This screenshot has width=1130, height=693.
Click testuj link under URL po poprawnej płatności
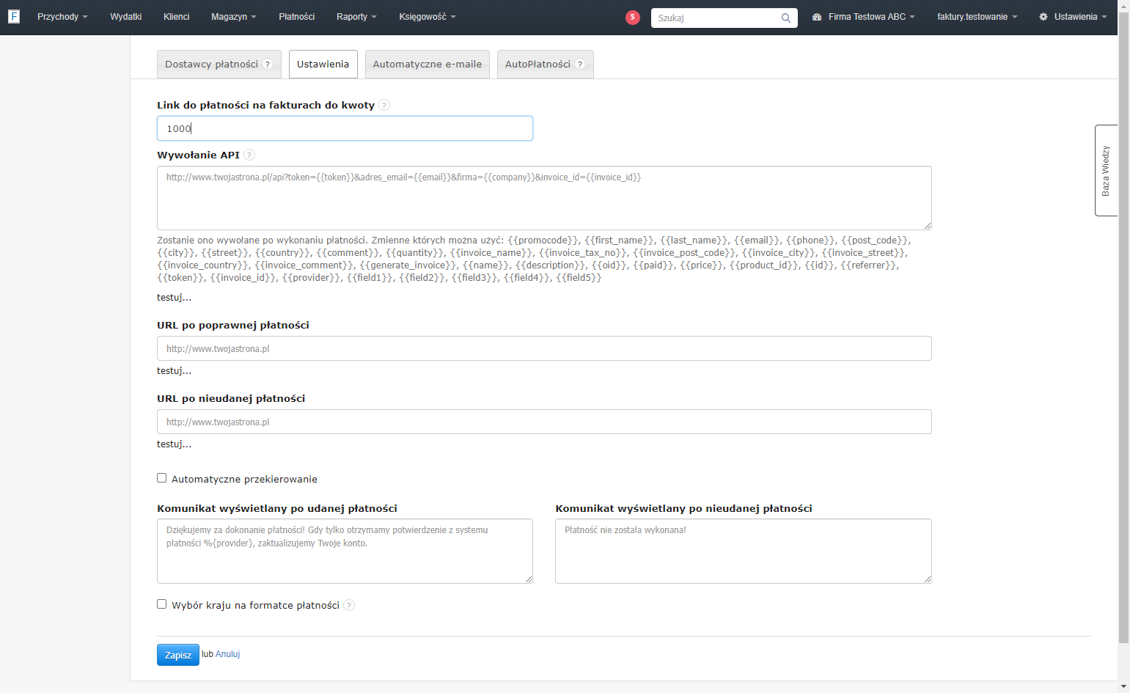point(174,371)
